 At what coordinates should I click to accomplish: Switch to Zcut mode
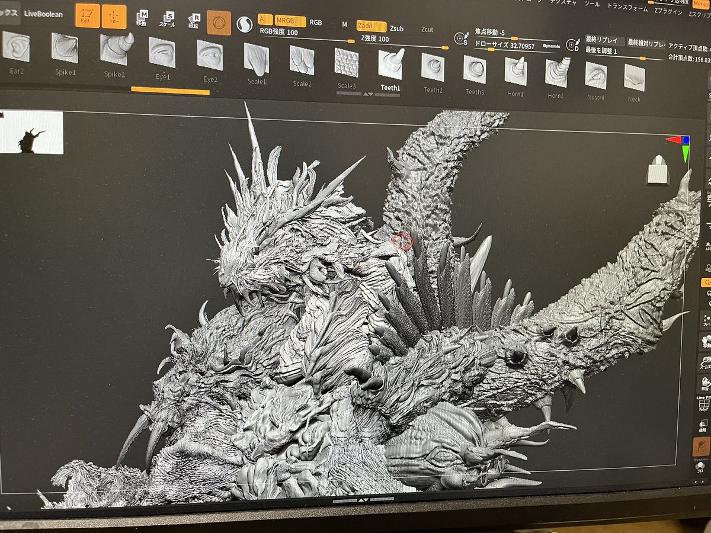tap(427, 30)
